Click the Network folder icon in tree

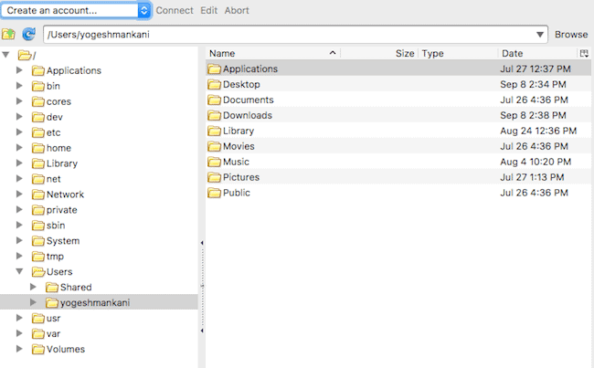click(37, 195)
